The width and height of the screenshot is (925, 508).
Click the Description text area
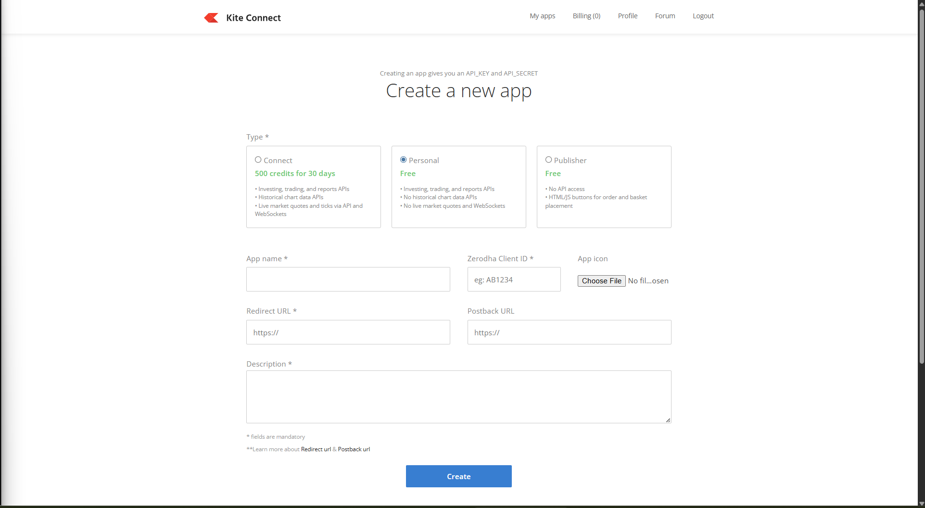(458, 396)
